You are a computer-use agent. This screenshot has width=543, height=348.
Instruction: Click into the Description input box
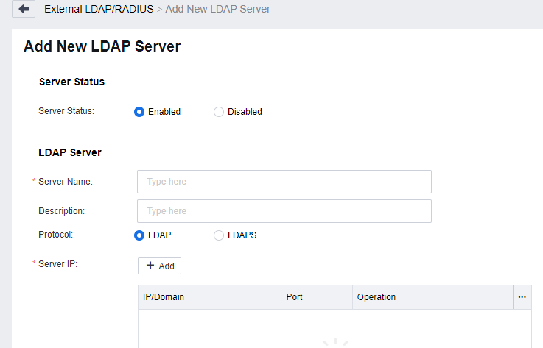284,211
